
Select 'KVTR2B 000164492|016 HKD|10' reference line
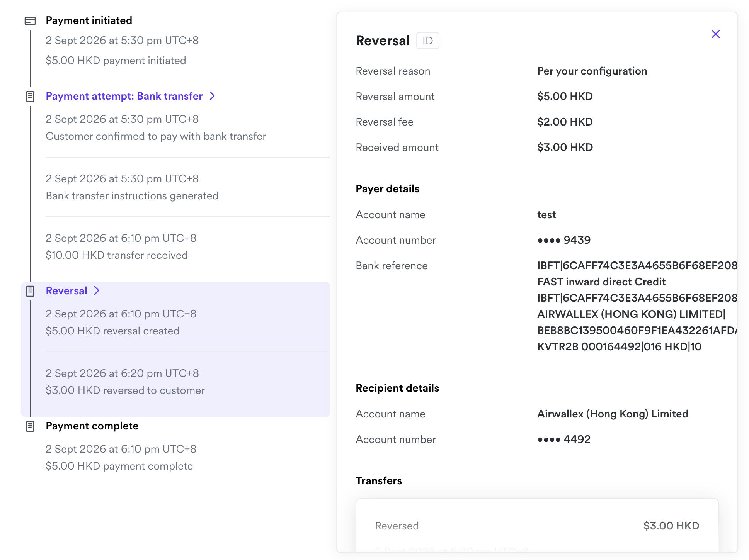tap(619, 347)
